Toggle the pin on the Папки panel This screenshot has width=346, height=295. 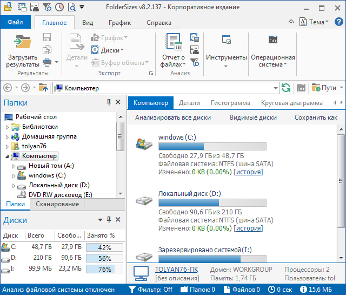(109, 102)
